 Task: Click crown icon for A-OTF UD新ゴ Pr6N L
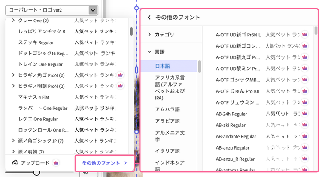(305, 34)
